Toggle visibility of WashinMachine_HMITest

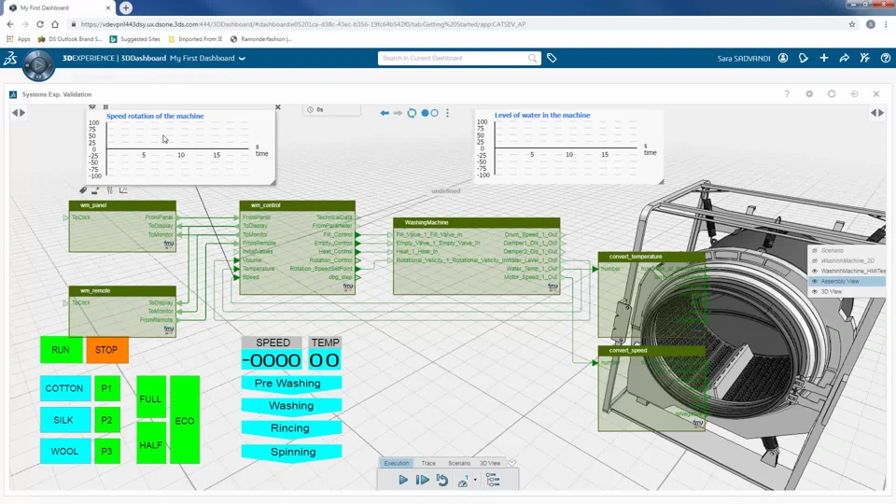point(815,271)
